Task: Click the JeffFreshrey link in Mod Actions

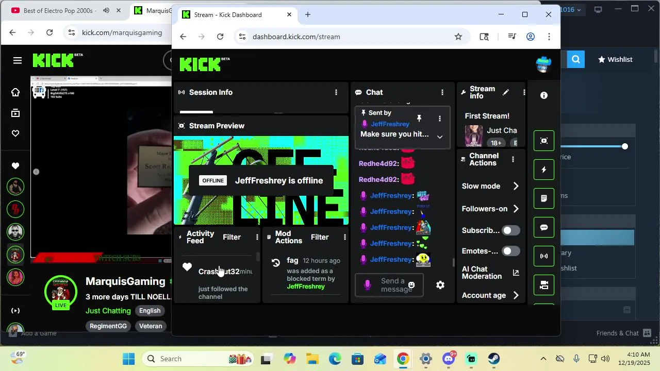Action: 306,286
